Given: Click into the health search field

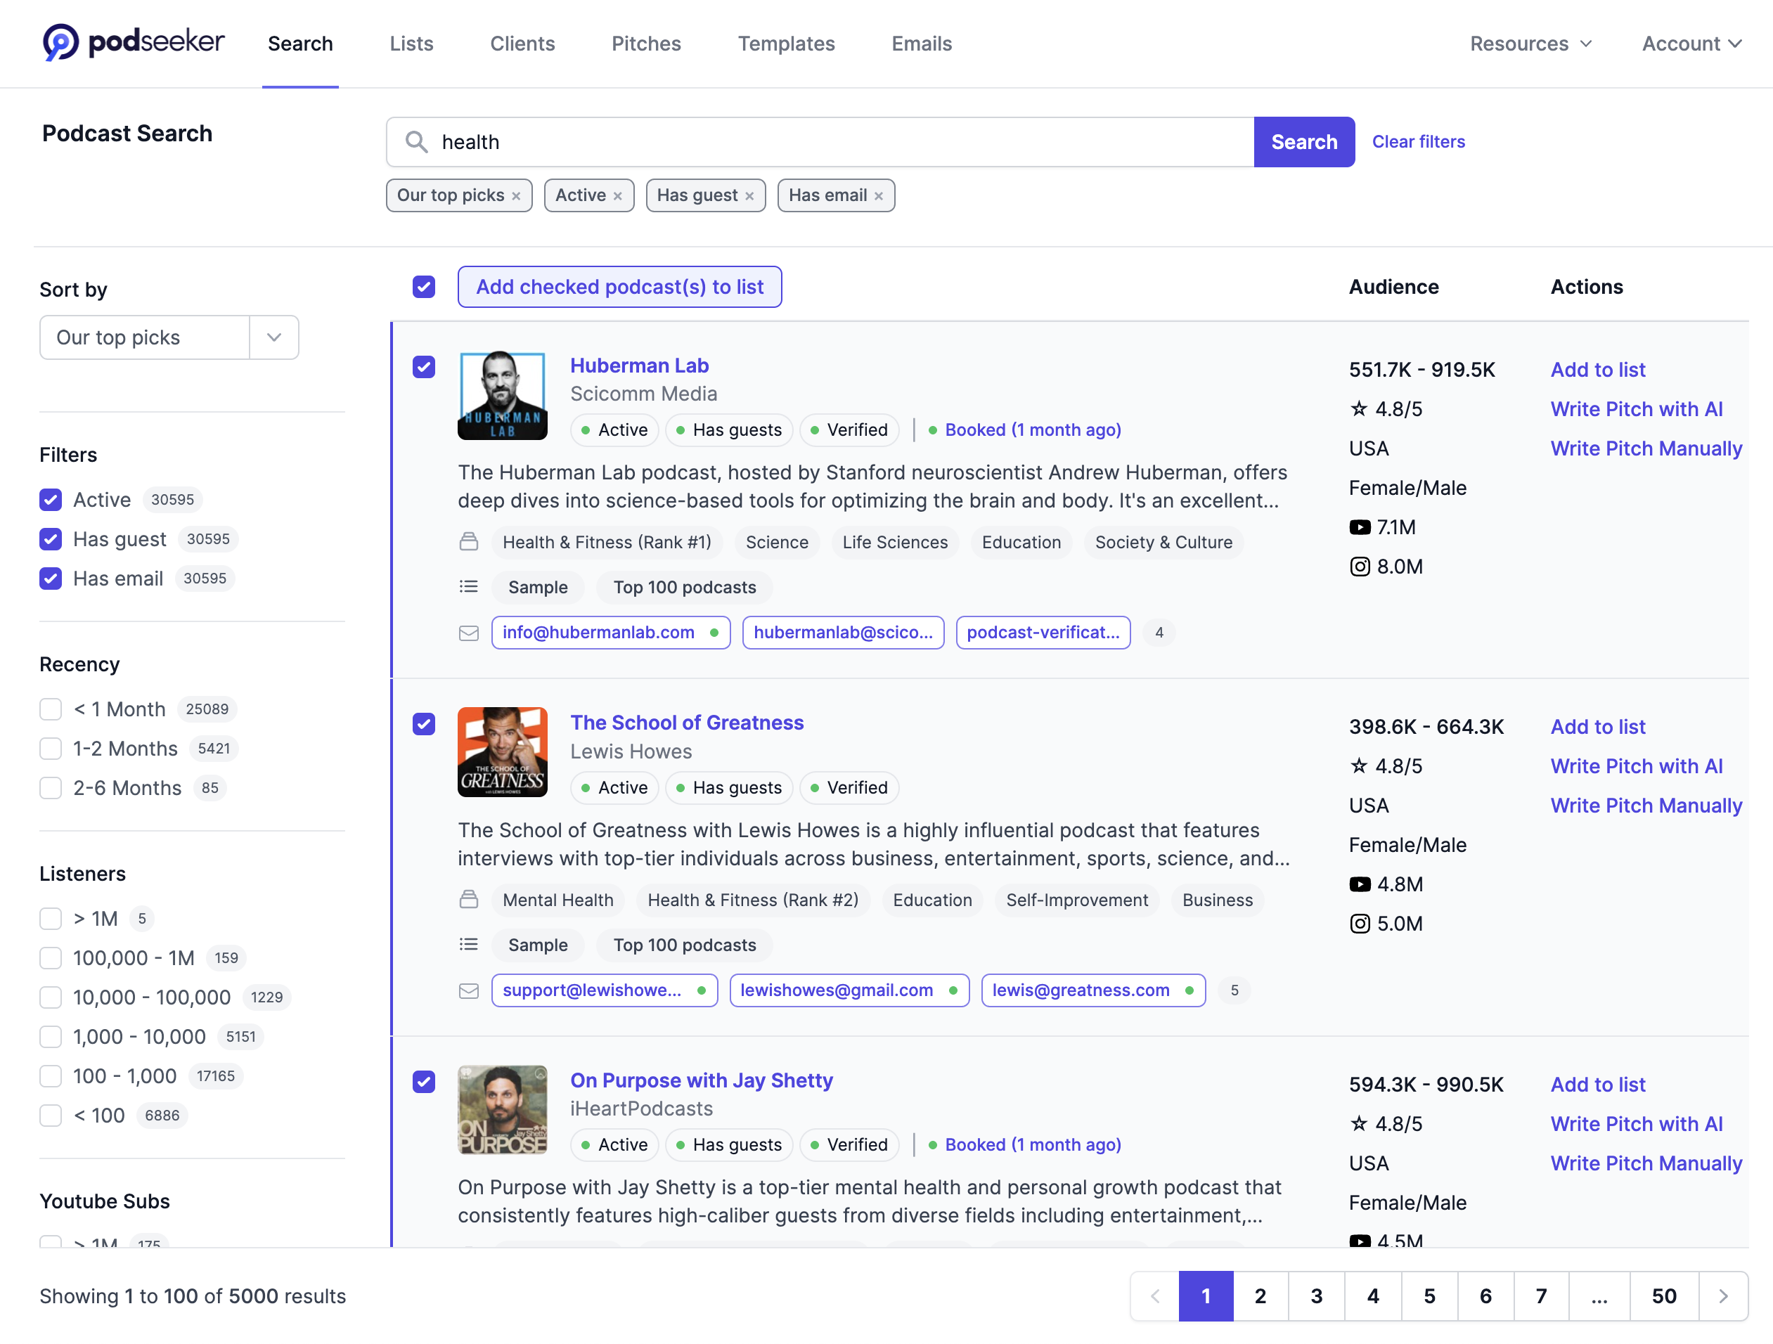Looking at the screenshot, I should 820,142.
